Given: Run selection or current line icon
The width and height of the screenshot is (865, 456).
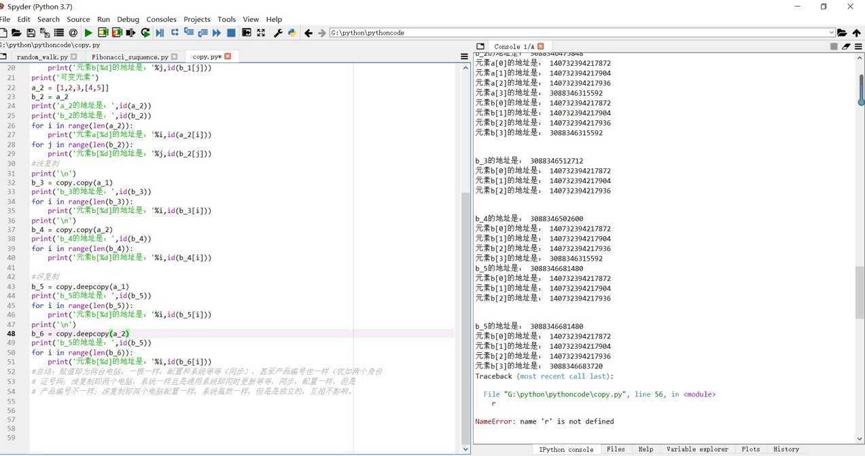Looking at the screenshot, I should 130,33.
